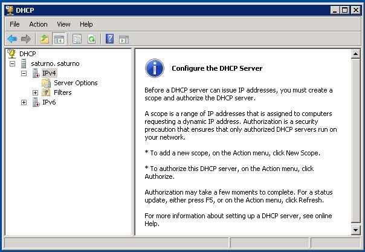Collapse the saturno.saturno server node
This screenshot has height=252, width=365.
coord(13,63)
